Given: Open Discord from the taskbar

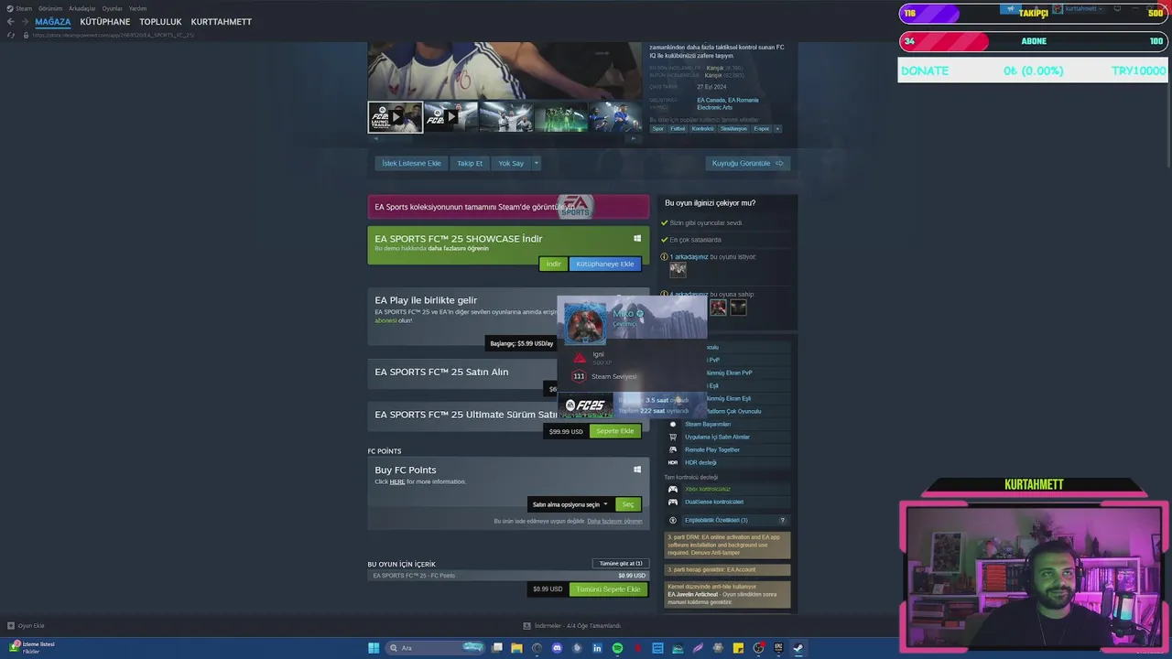Looking at the screenshot, I should point(557,648).
